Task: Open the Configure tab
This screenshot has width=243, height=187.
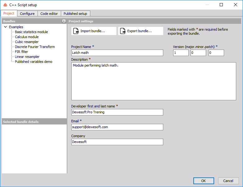Action: pos(27,14)
